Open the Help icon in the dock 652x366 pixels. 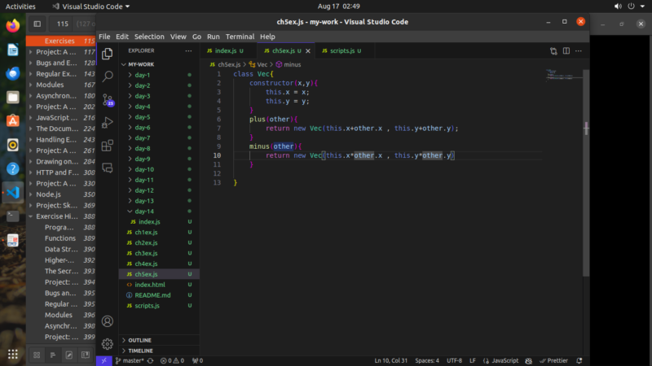coord(13,168)
